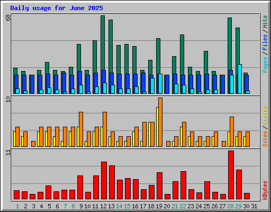Click the green Hits bar for day 22
The image size is (271, 212).
click(182, 55)
